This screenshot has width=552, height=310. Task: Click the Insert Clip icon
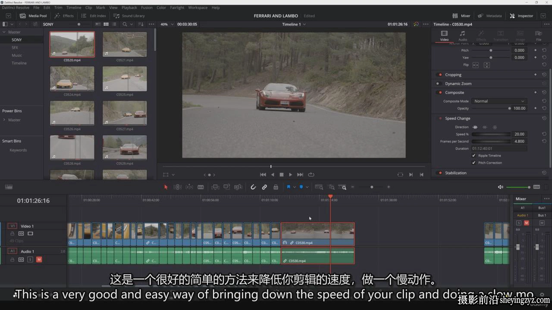[x=215, y=187]
